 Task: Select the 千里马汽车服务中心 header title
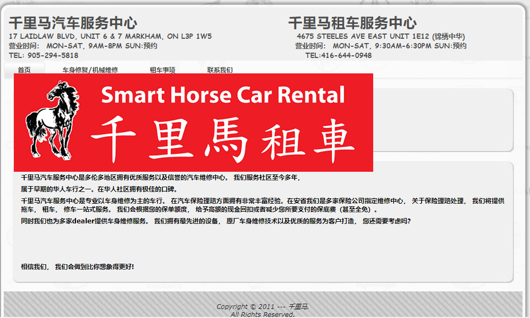73,23
